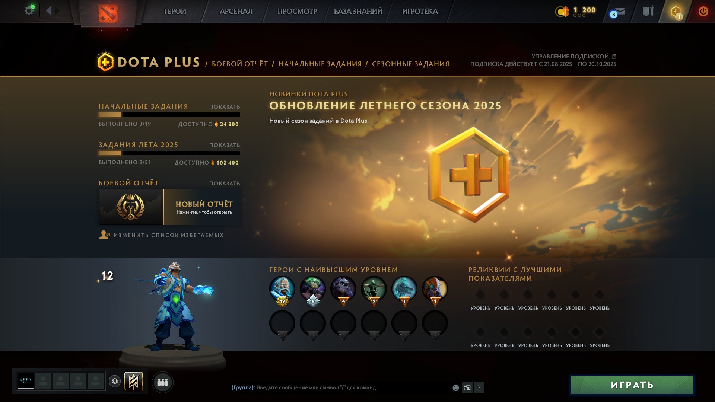Screen dimensions: 715x402
Task: Click the УПРАВЛЕНИЕ ПОДПИСКОЙ link
Action: point(573,56)
